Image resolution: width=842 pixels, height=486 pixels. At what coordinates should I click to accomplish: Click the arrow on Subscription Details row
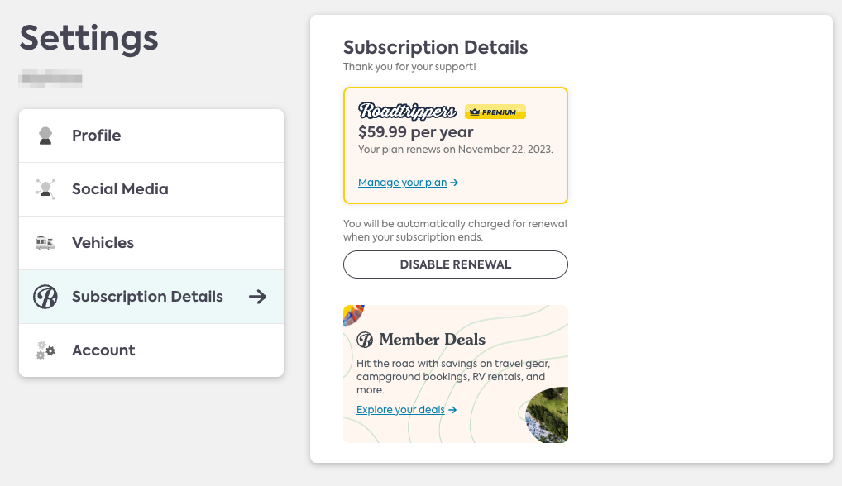[x=258, y=297]
